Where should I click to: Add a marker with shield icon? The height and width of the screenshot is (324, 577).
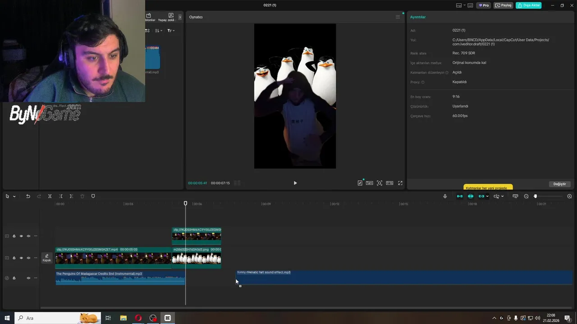[93, 196]
